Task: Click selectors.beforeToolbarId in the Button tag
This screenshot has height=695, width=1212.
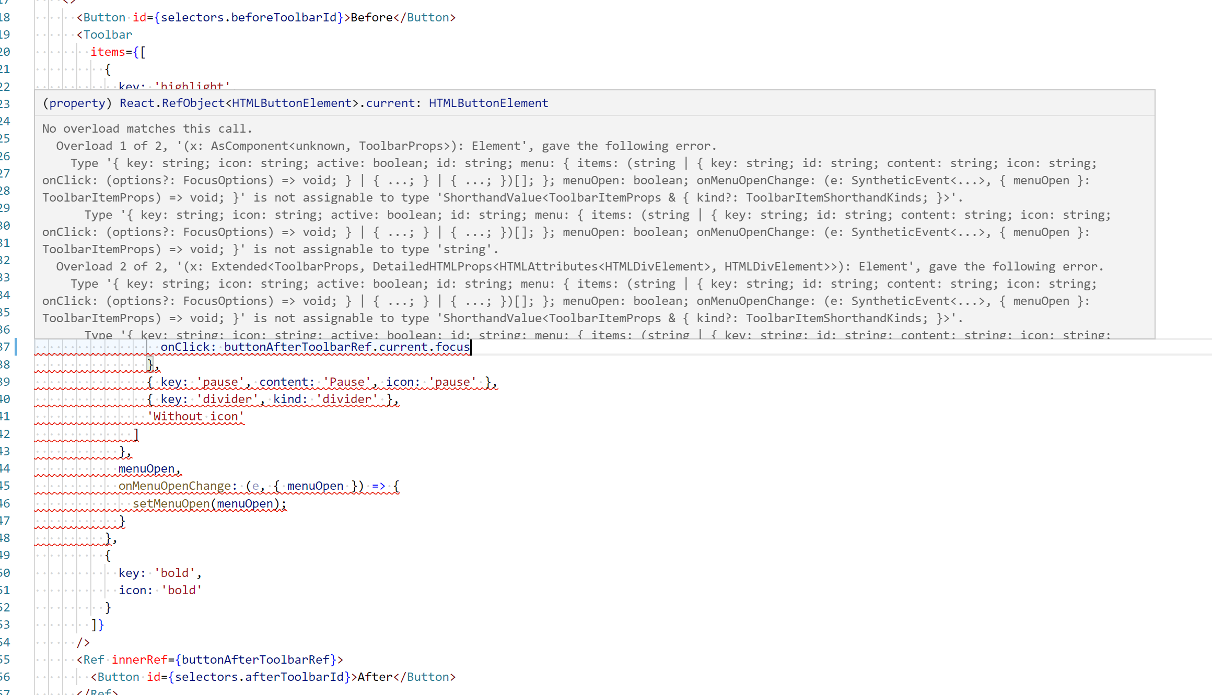Action: pos(249,17)
